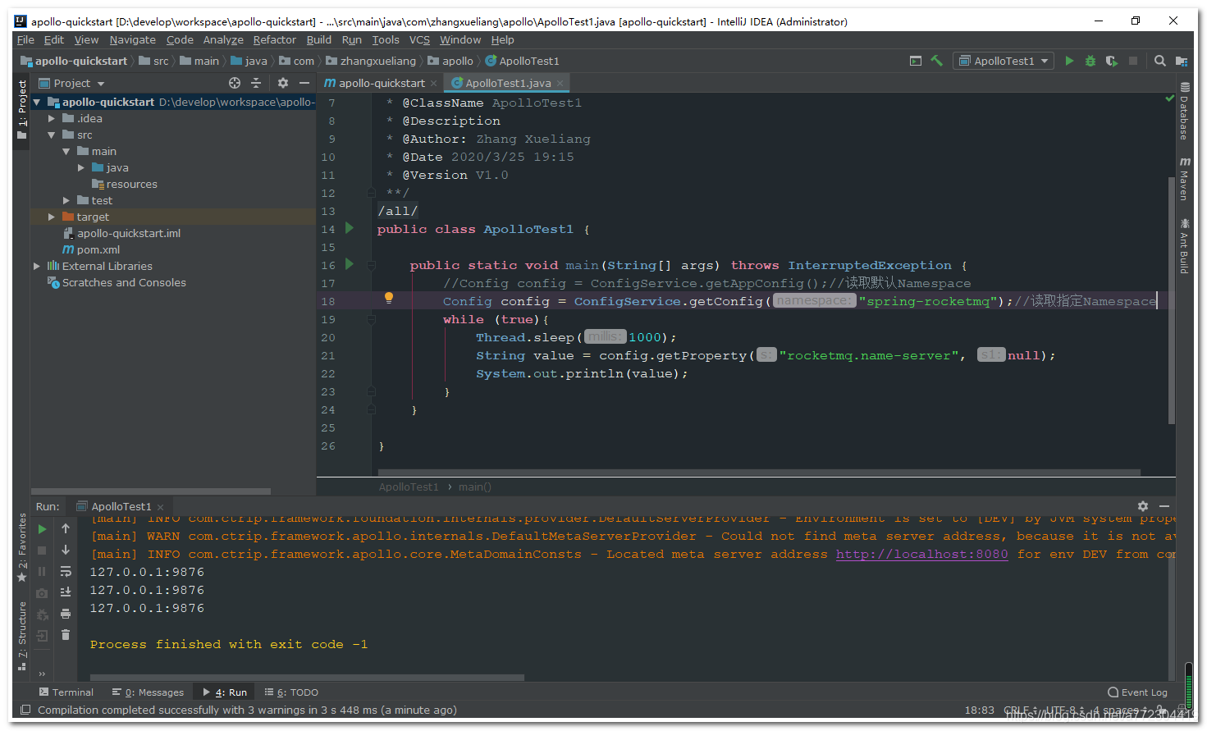Clear the Run console with the trash icon
Image resolution: width=1207 pixels, height=731 pixels.
click(65, 634)
